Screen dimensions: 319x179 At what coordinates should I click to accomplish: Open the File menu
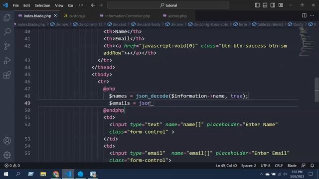click(x=15, y=5)
